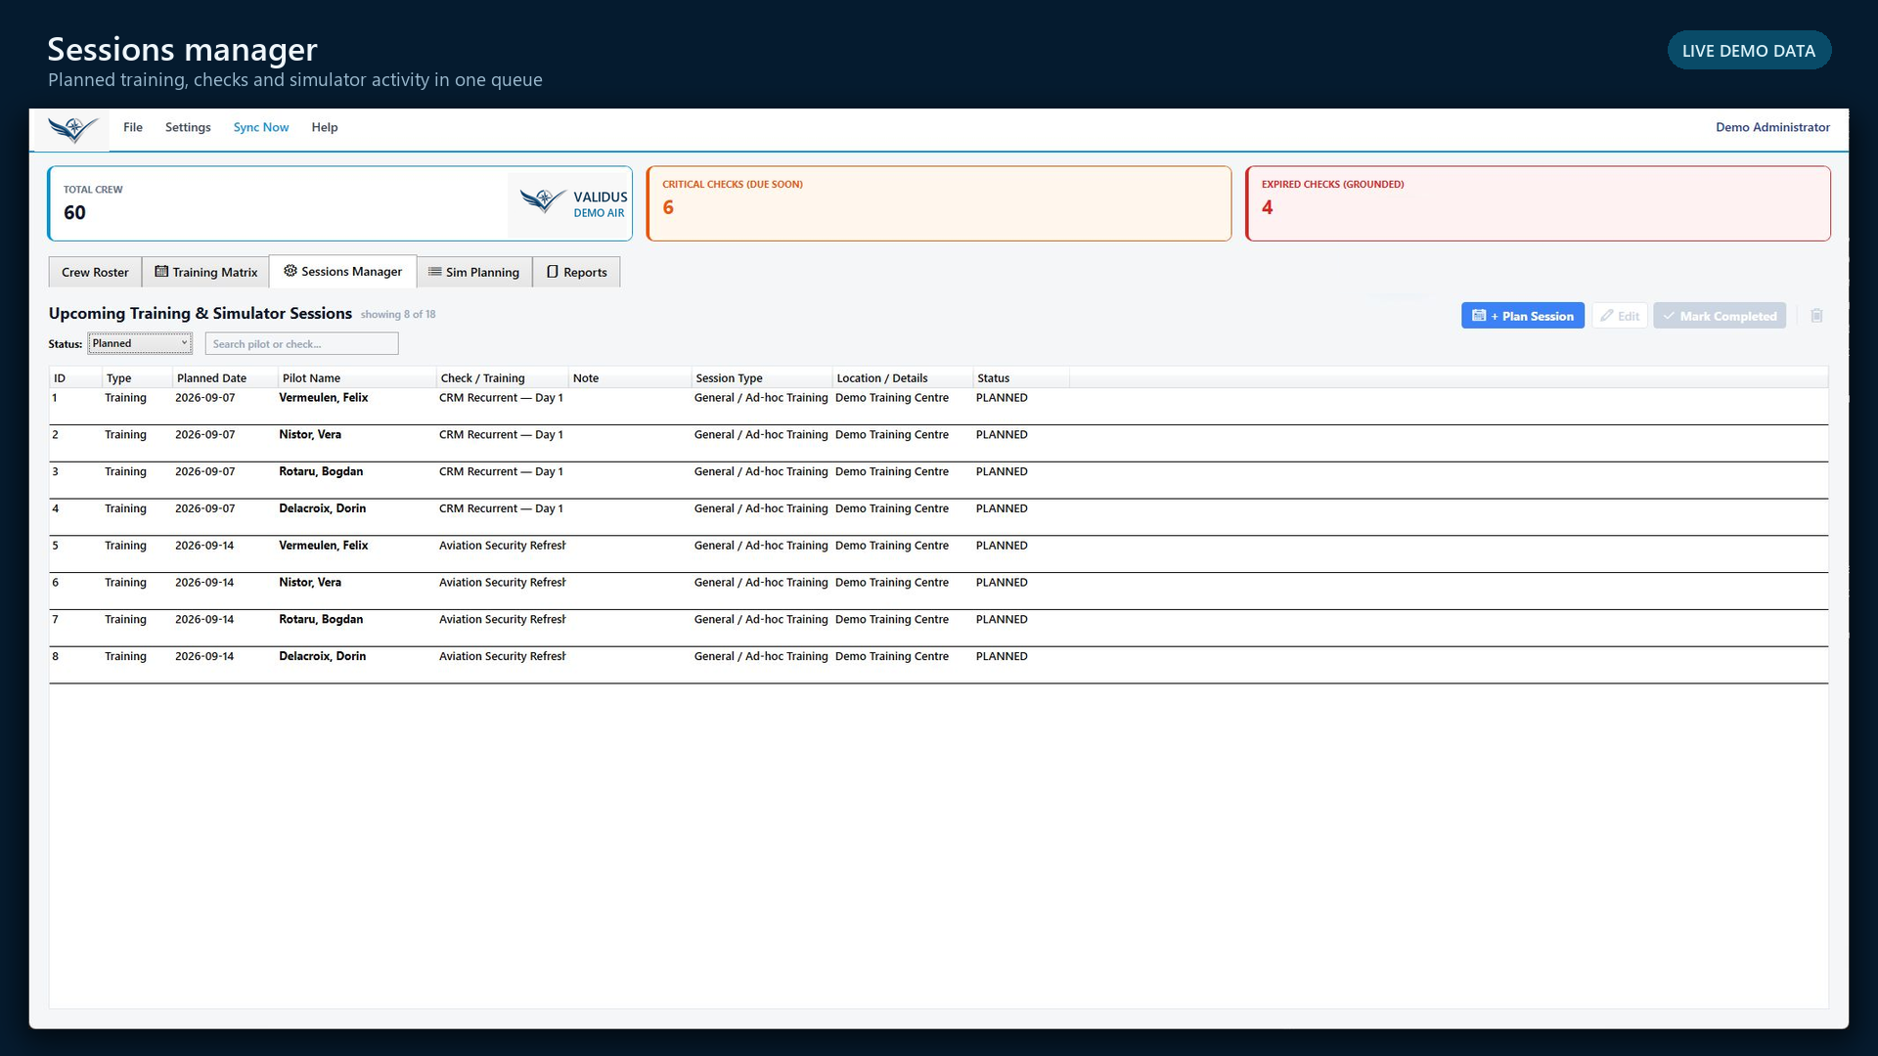Sort by the Status column header
This screenshot has height=1056, width=1878.
point(1021,378)
